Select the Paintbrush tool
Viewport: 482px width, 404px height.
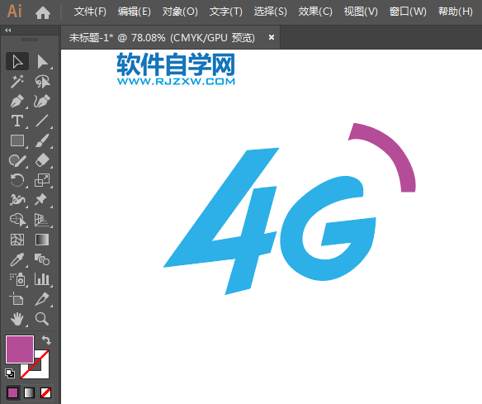pos(42,140)
